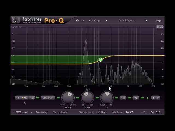The height and width of the screenshot is (131, 175).
Task: Select the next band arrow
Action: click(158, 98)
